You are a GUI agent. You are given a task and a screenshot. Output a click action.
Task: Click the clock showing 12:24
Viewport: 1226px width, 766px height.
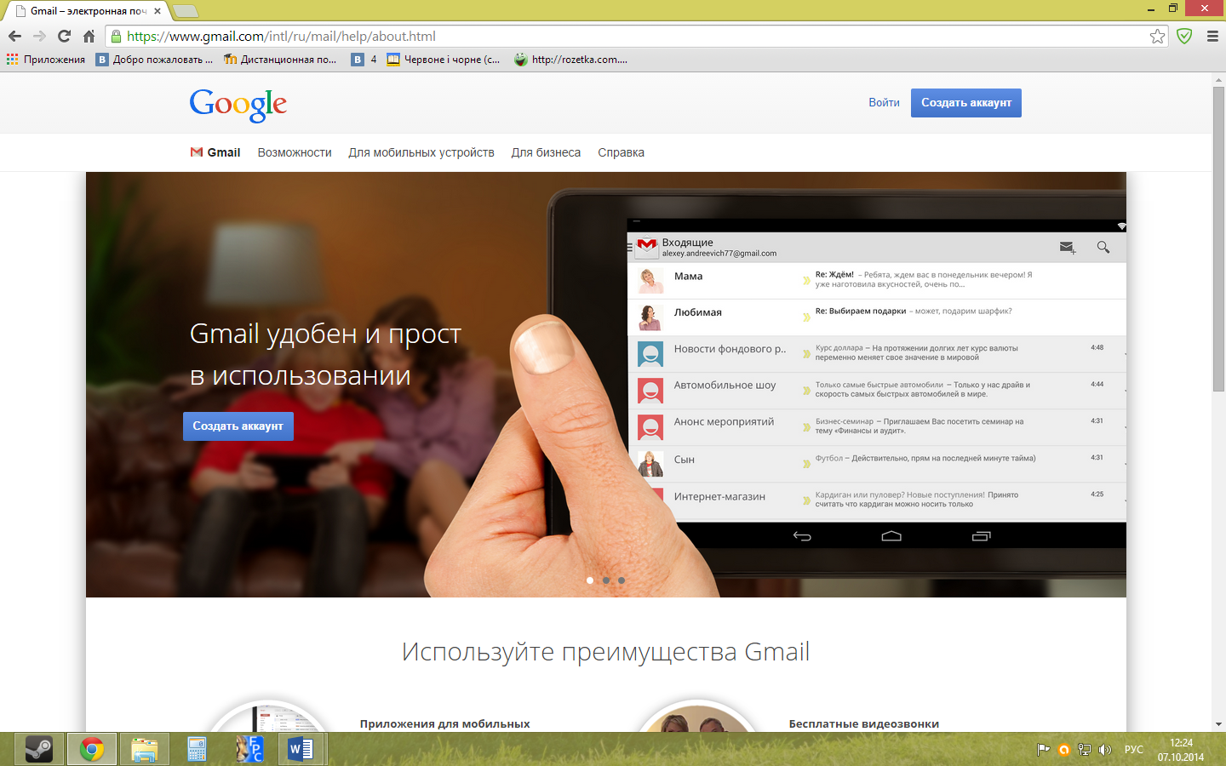tap(1181, 743)
